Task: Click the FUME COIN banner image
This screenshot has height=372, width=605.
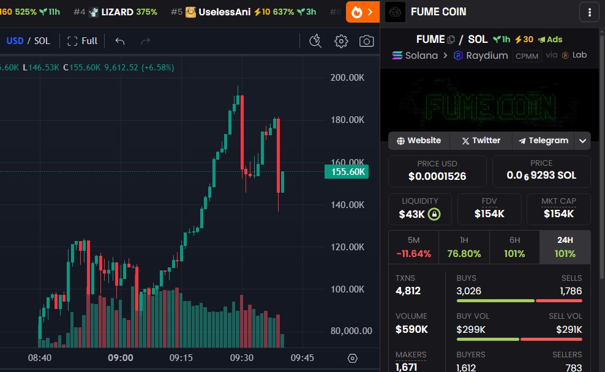Action: pos(490,105)
